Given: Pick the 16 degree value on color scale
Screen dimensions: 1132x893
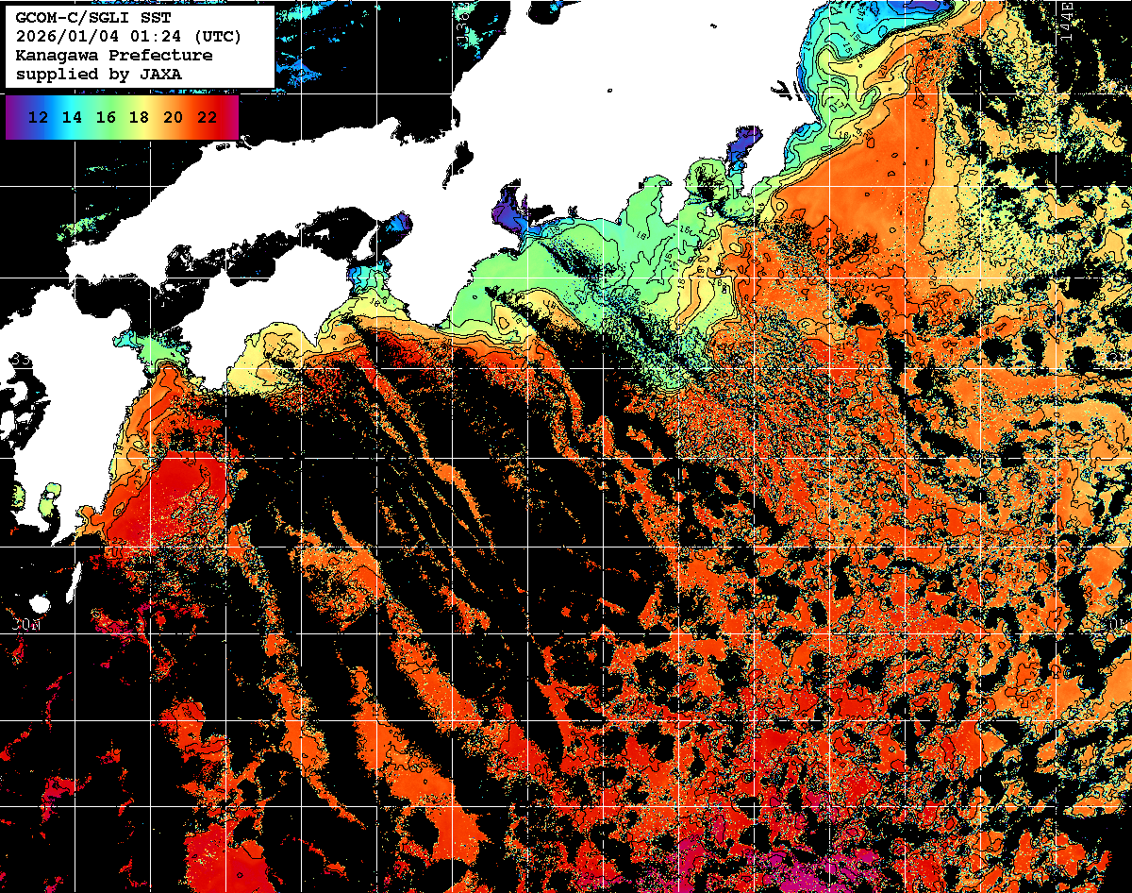Looking at the screenshot, I should (106, 118).
